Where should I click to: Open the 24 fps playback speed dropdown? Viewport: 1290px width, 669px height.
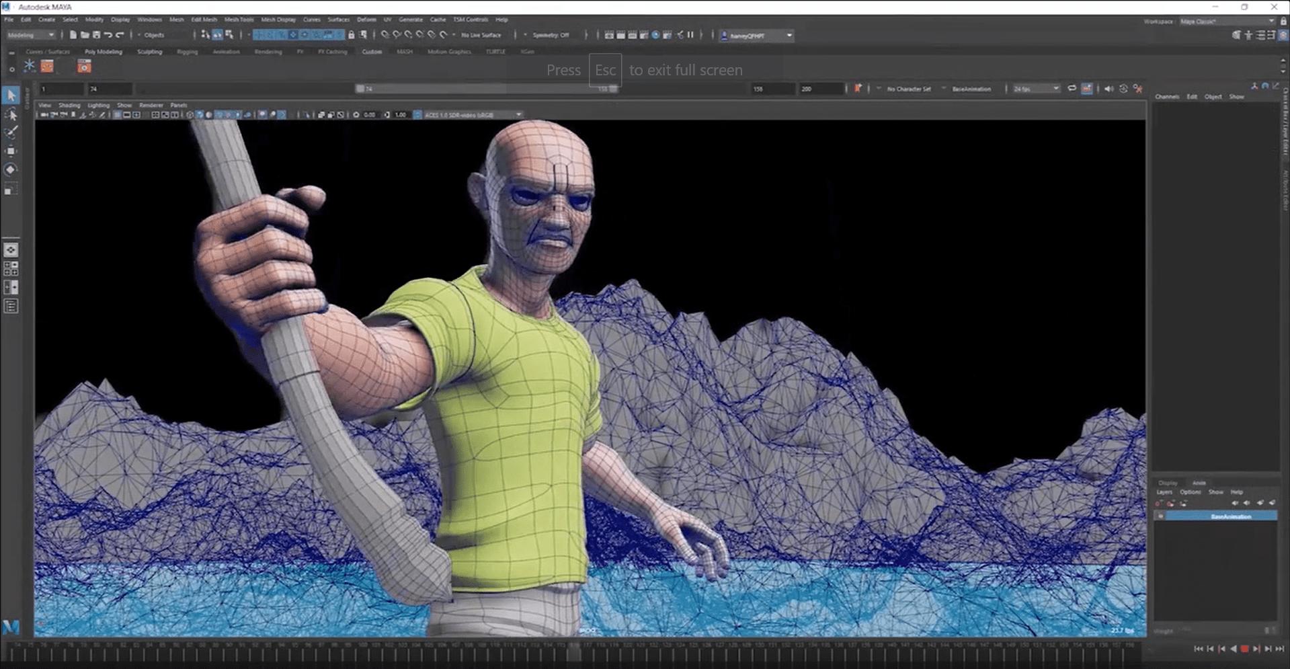point(1035,88)
